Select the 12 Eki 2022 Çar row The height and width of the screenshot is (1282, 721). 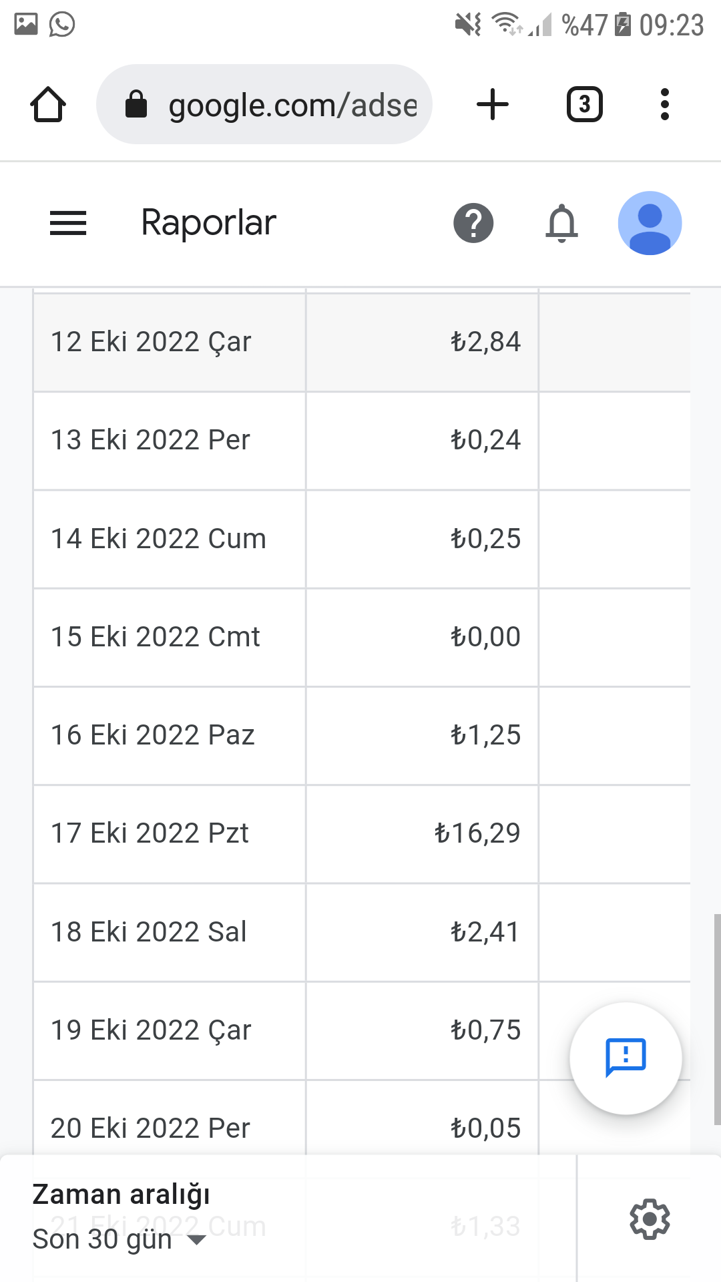[362, 342]
